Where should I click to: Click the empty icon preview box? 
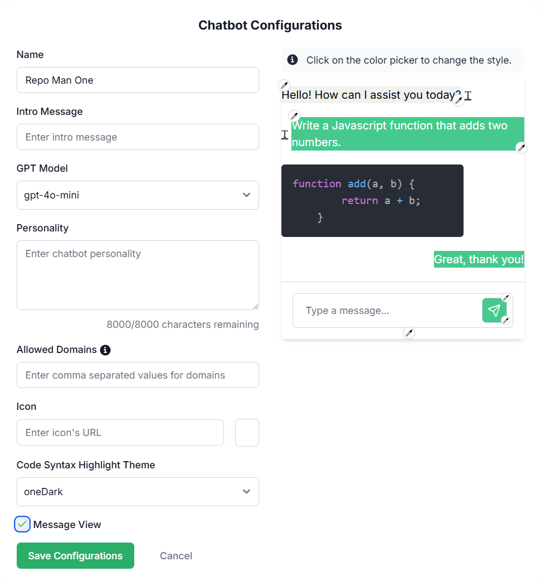pos(247,433)
